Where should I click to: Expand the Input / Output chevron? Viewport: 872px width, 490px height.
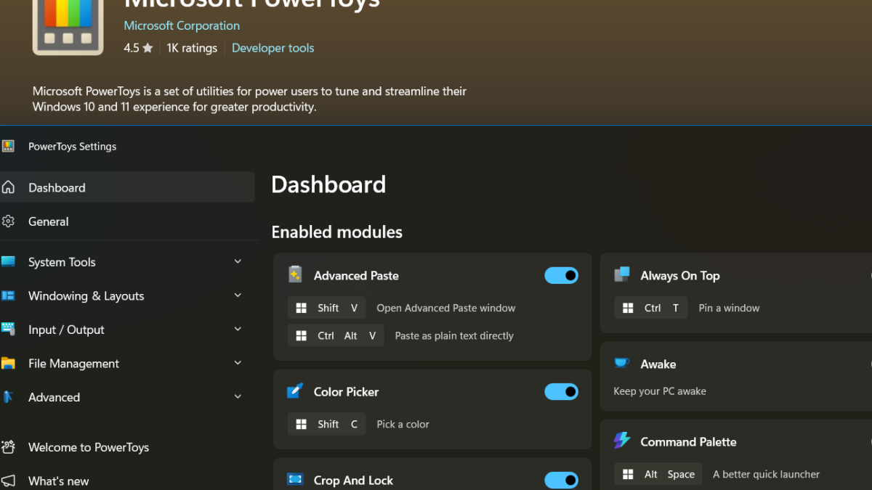(x=238, y=329)
